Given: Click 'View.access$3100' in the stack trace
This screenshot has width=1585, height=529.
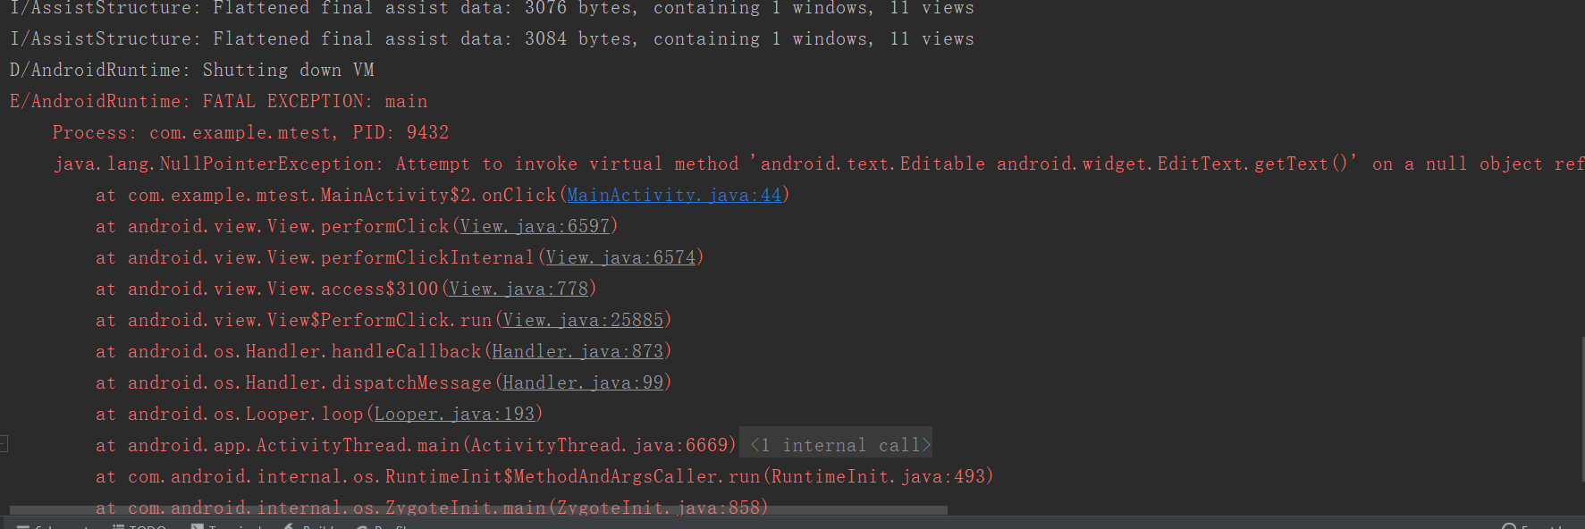Looking at the screenshot, I should 352,289.
